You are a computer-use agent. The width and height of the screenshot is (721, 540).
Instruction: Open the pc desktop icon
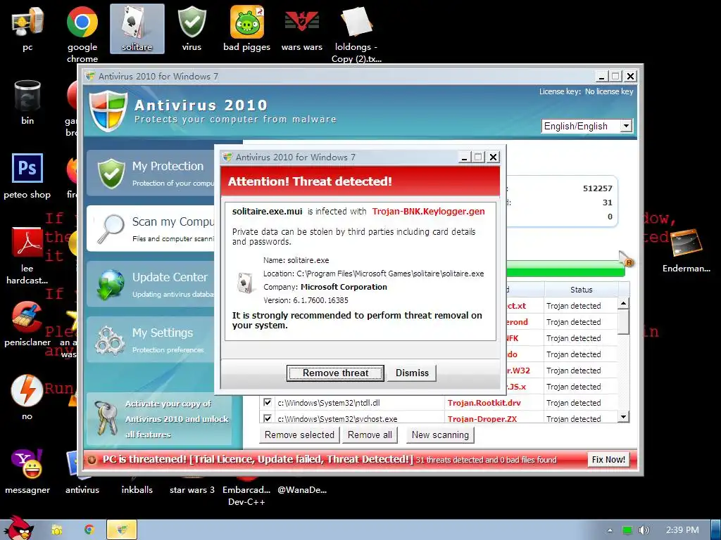tap(27, 28)
